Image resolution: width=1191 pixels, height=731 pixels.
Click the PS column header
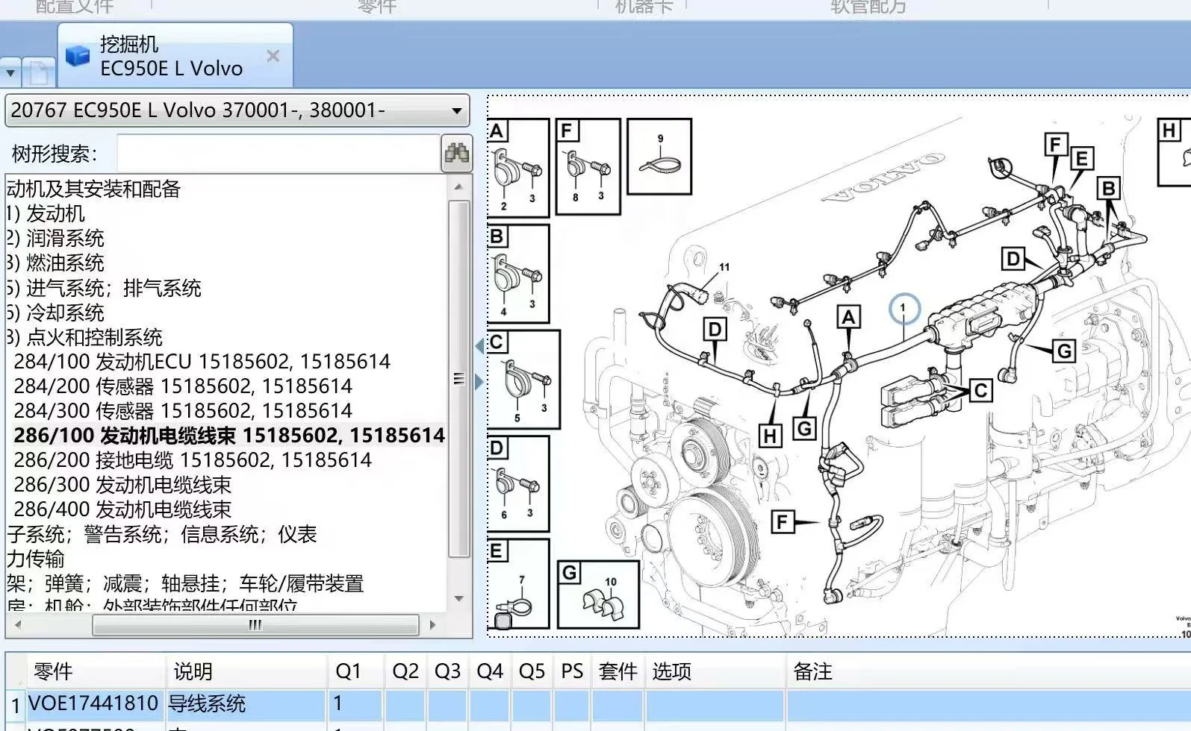pos(572,671)
